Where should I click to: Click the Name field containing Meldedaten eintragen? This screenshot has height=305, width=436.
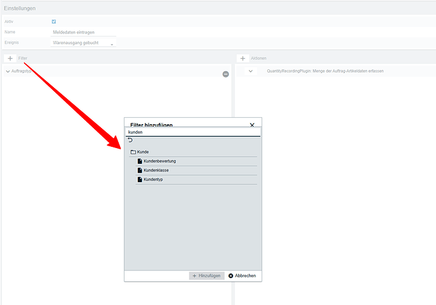[x=83, y=32]
